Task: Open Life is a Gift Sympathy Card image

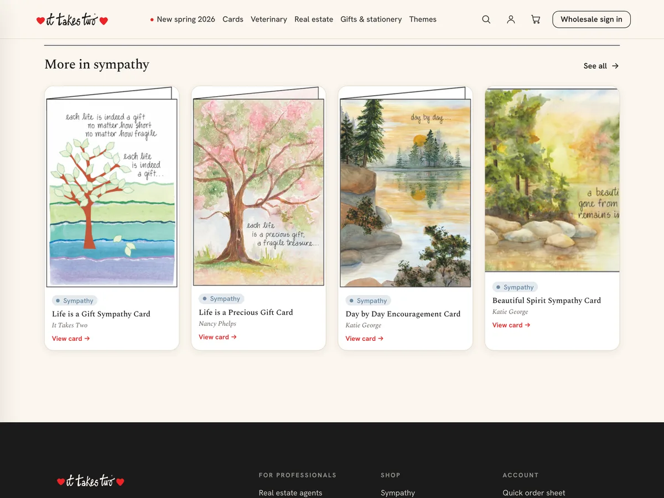Action: click(x=112, y=187)
